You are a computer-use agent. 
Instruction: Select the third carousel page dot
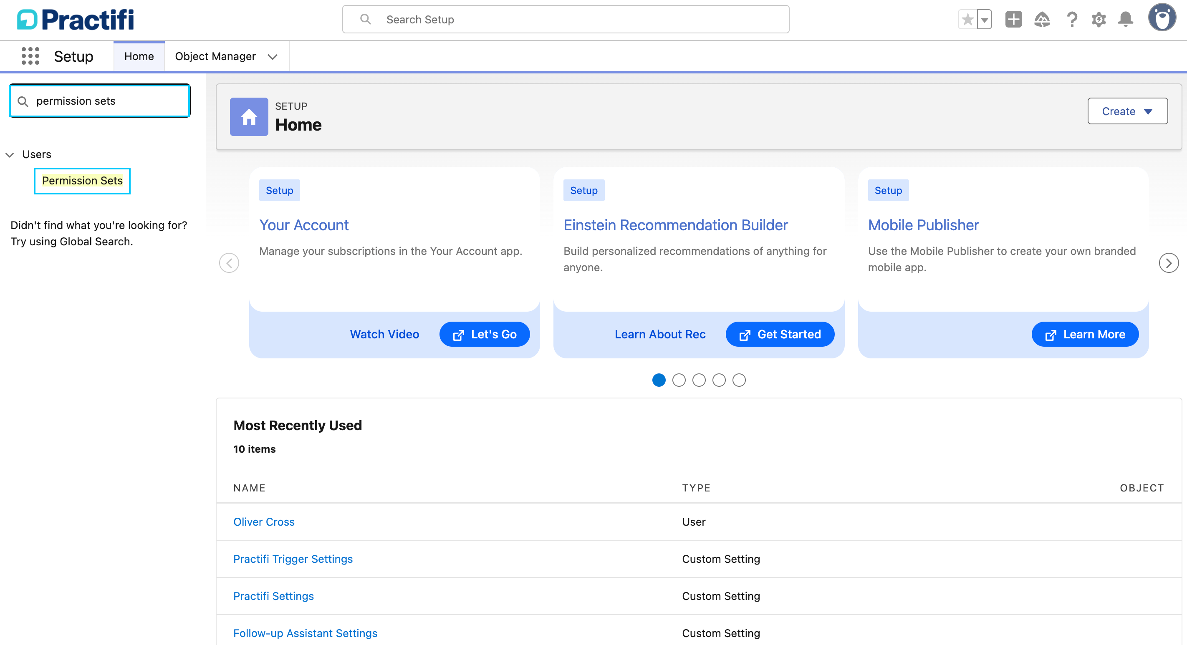tap(699, 380)
